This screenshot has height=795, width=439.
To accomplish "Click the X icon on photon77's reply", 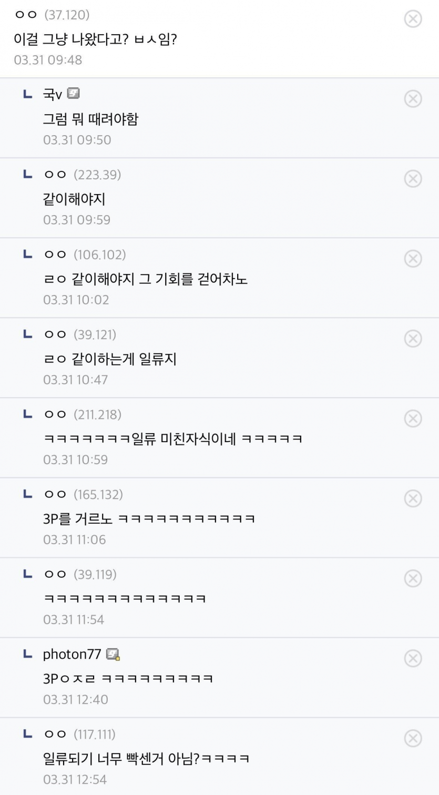I will pos(413,658).
